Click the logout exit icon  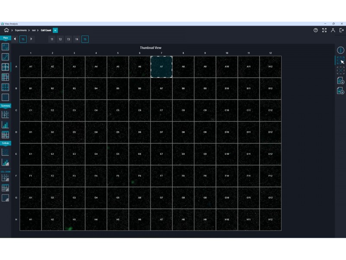(x=341, y=30)
